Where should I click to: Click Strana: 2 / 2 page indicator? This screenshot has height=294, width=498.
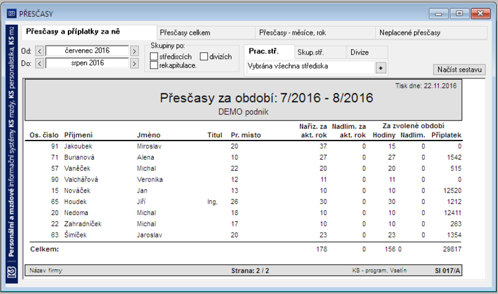[250, 270]
